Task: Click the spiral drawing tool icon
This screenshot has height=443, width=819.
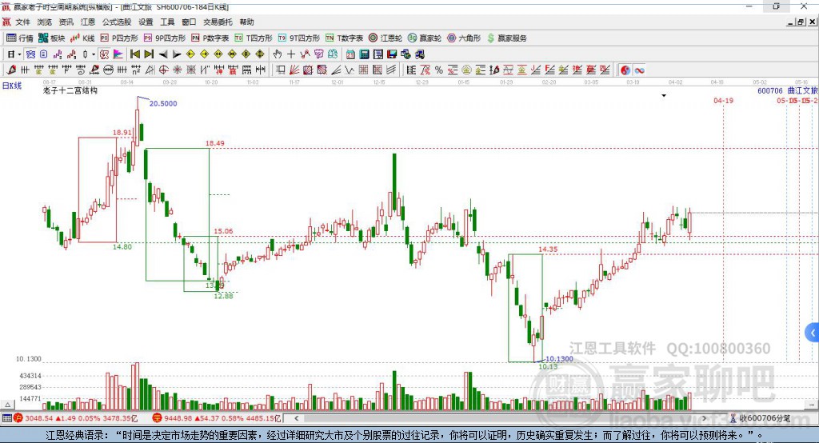Action: point(80,70)
